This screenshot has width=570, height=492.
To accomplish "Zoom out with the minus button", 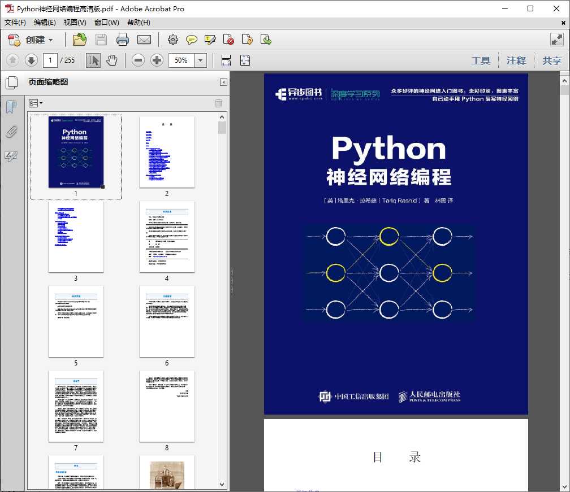I will click(138, 60).
